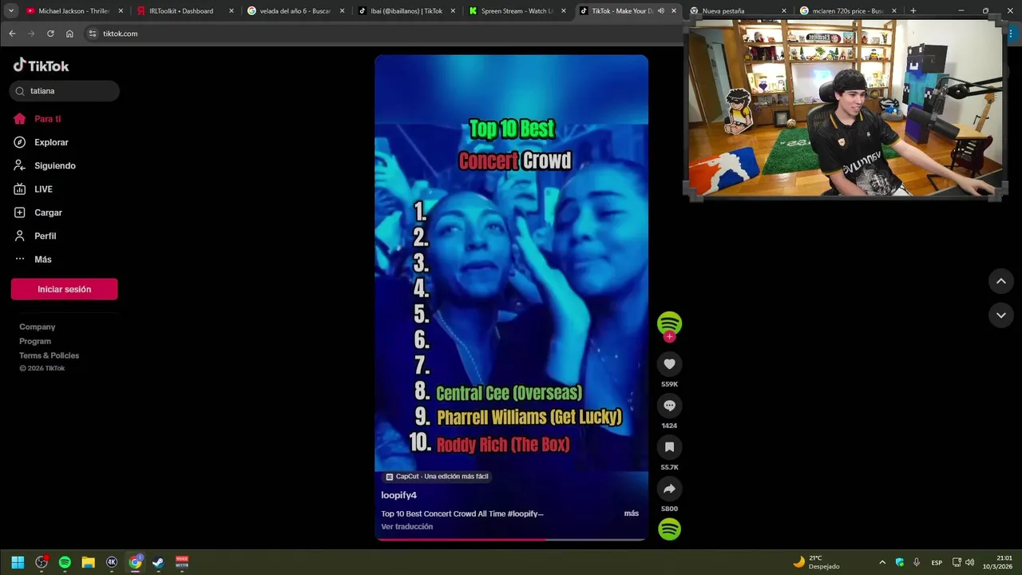
Task: Open the Siguiendo following icon
Action: (20, 165)
